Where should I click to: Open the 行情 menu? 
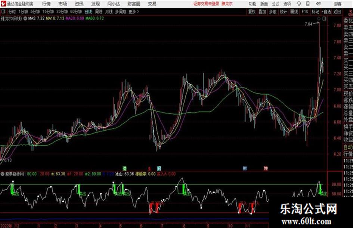tap(46, 4)
